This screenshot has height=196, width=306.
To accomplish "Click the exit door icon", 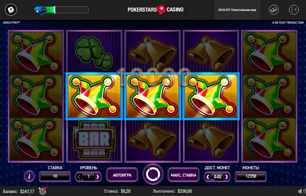I will [294, 10].
